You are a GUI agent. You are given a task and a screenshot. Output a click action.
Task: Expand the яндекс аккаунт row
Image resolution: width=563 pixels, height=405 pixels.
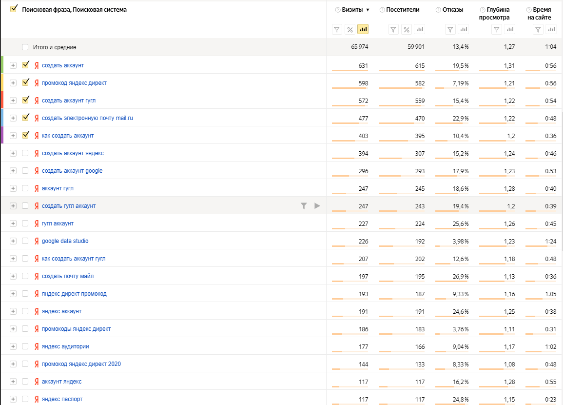point(13,312)
